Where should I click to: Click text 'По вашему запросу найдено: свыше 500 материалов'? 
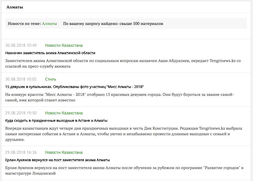pyautogui.click(x=113, y=24)
